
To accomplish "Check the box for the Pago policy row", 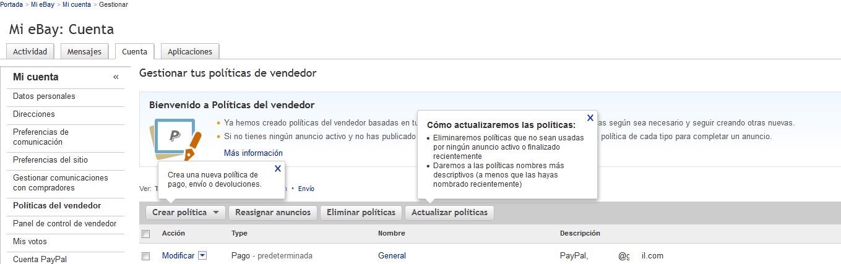I will pos(146,256).
